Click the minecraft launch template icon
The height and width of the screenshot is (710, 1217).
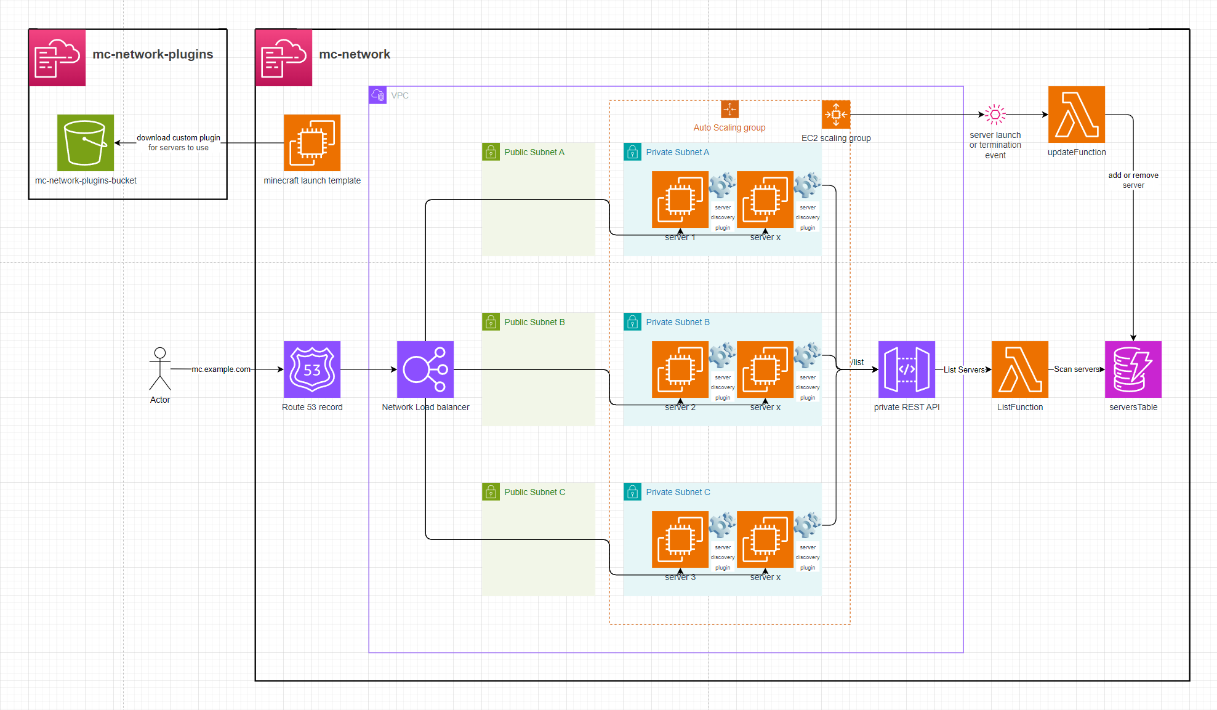312,143
